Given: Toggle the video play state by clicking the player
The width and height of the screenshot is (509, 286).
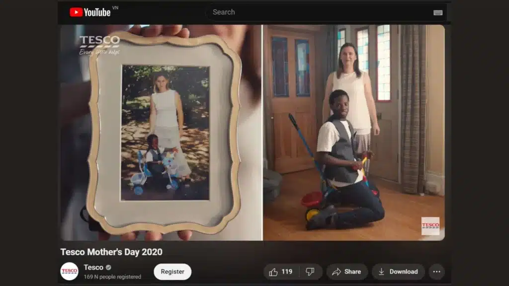Looking at the screenshot, I should pyautogui.click(x=254, y=132).
